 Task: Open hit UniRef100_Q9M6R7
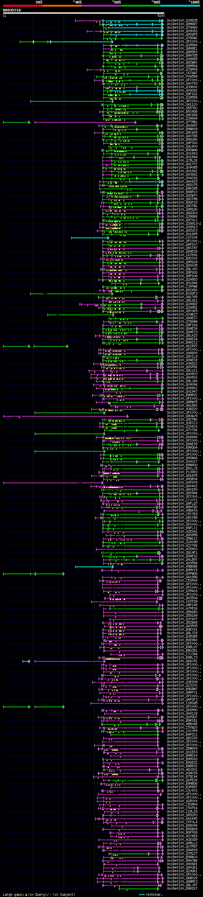182,24
